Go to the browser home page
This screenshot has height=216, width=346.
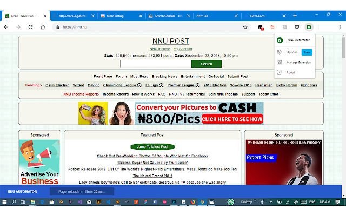(x=43, y=27)
